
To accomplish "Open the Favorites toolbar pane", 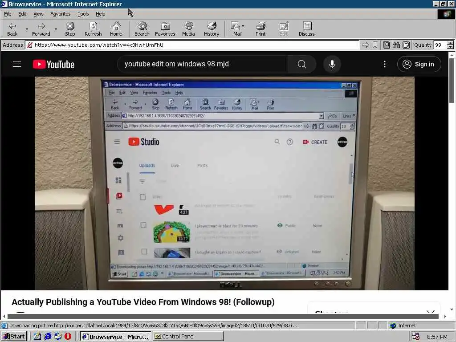I will (x=165, y=29).
